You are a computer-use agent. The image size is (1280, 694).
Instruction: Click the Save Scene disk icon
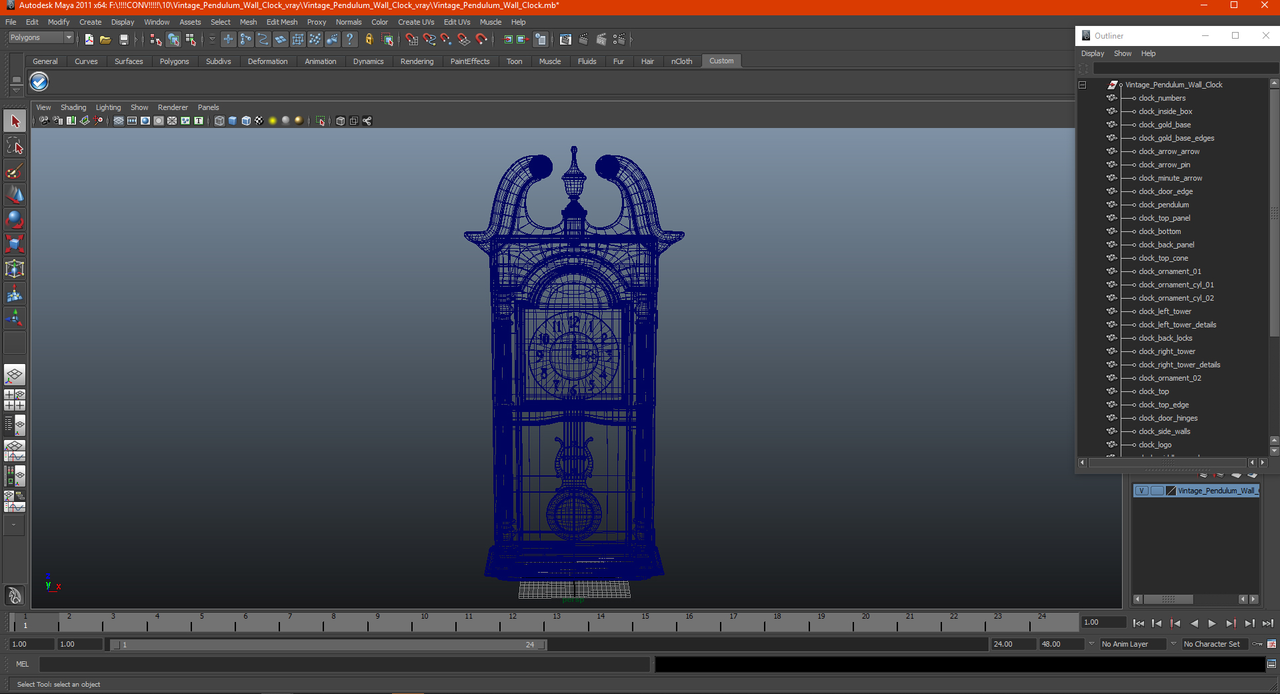pyautogui.click(x=123, y=40)
